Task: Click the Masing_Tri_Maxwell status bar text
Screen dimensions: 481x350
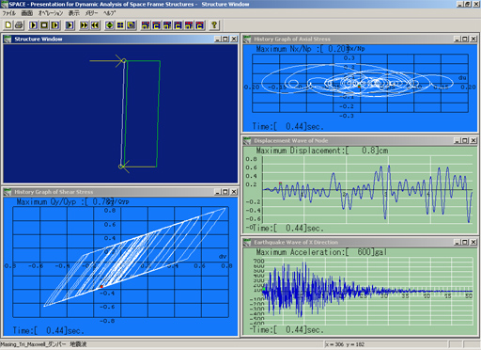Action: [43, 344]
